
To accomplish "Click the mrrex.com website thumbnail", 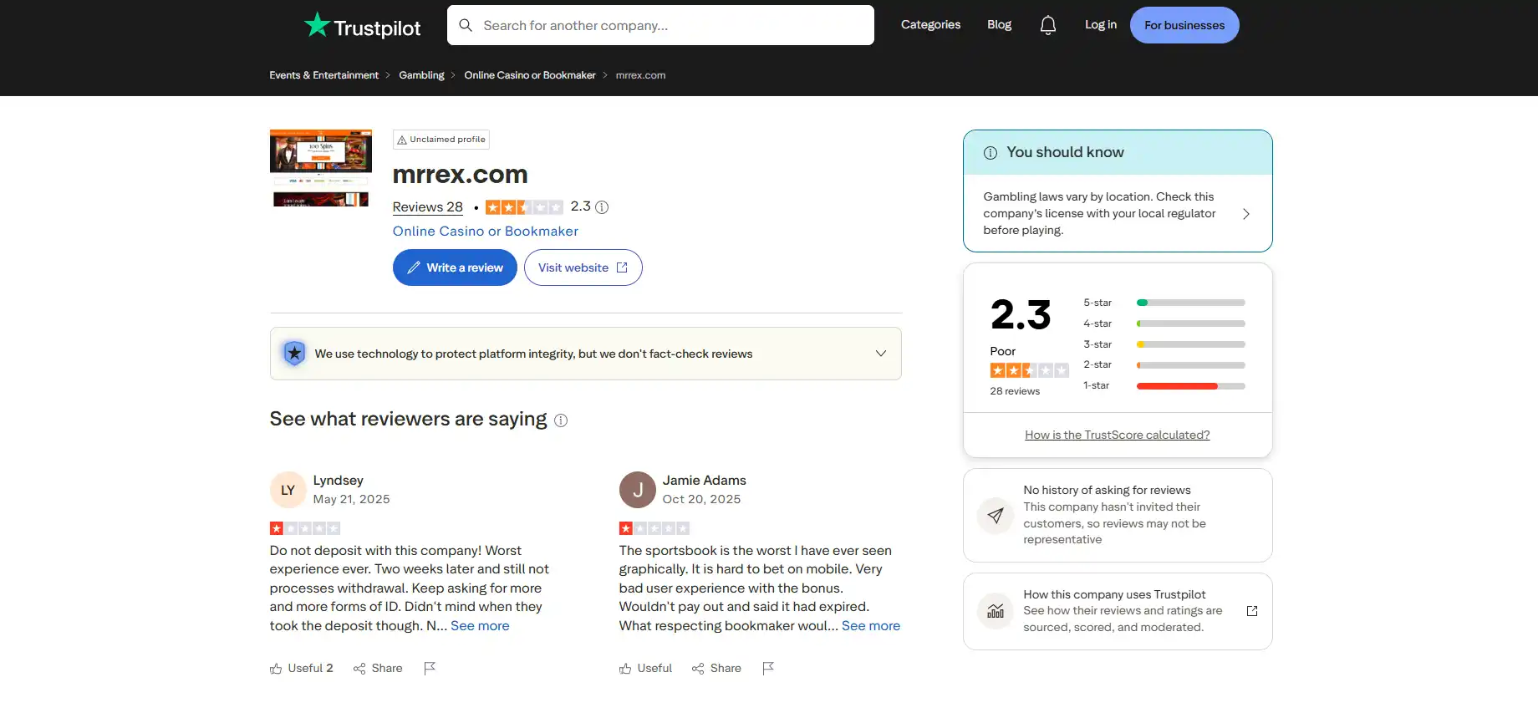I will 321,168.
